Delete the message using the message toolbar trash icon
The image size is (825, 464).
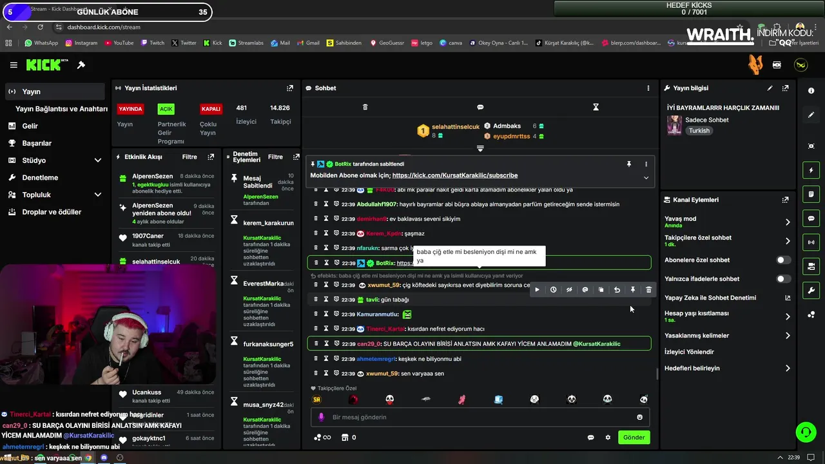coord(648,290)
